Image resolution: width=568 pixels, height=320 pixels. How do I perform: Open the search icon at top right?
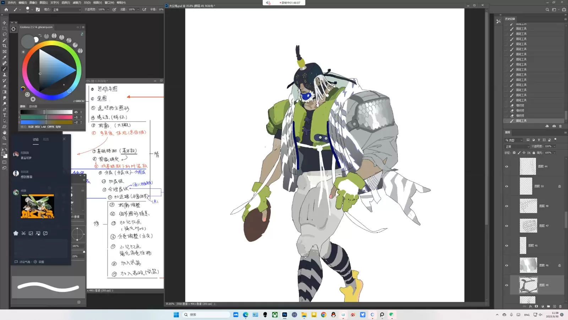pyautogui.click(x=547, y=10)
